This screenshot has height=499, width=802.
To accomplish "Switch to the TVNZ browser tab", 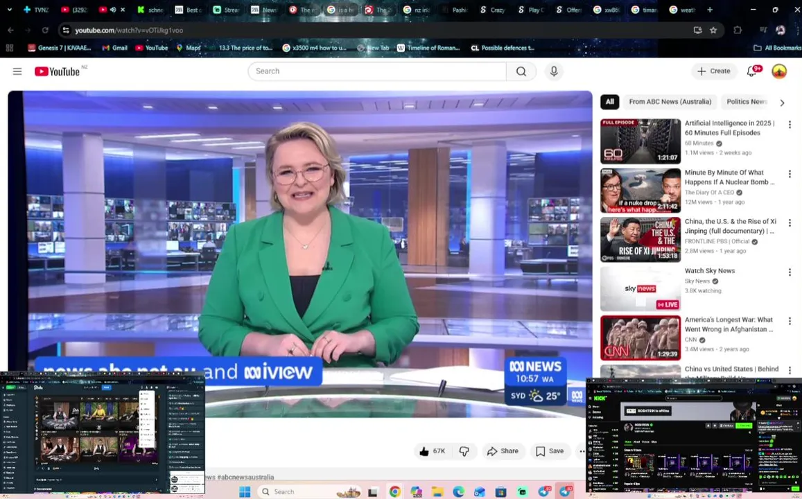I will click(x=37, y=10).
